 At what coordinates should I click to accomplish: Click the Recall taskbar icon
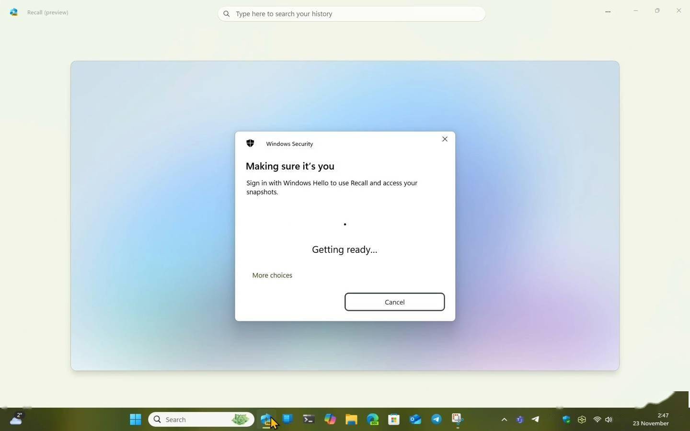click(266, 420)
